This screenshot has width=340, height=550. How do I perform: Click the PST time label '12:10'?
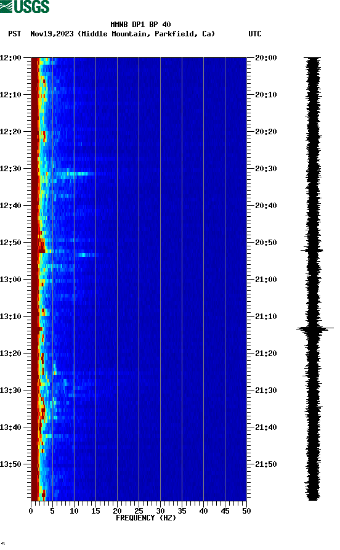[10, 95]
